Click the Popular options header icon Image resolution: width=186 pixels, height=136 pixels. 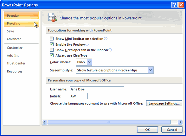[x=53, y=18]
